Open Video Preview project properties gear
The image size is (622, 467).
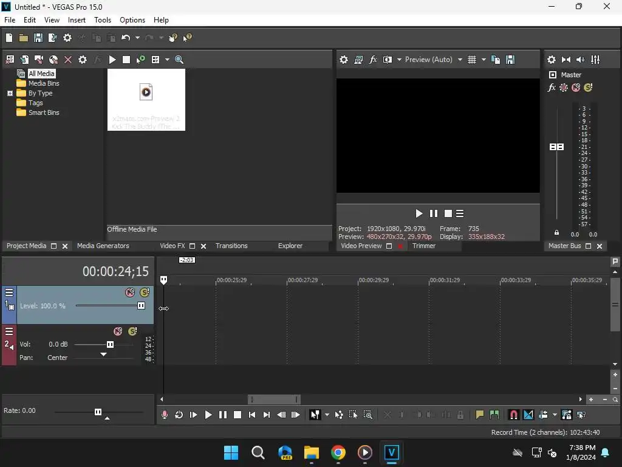[x=344, y=60]
